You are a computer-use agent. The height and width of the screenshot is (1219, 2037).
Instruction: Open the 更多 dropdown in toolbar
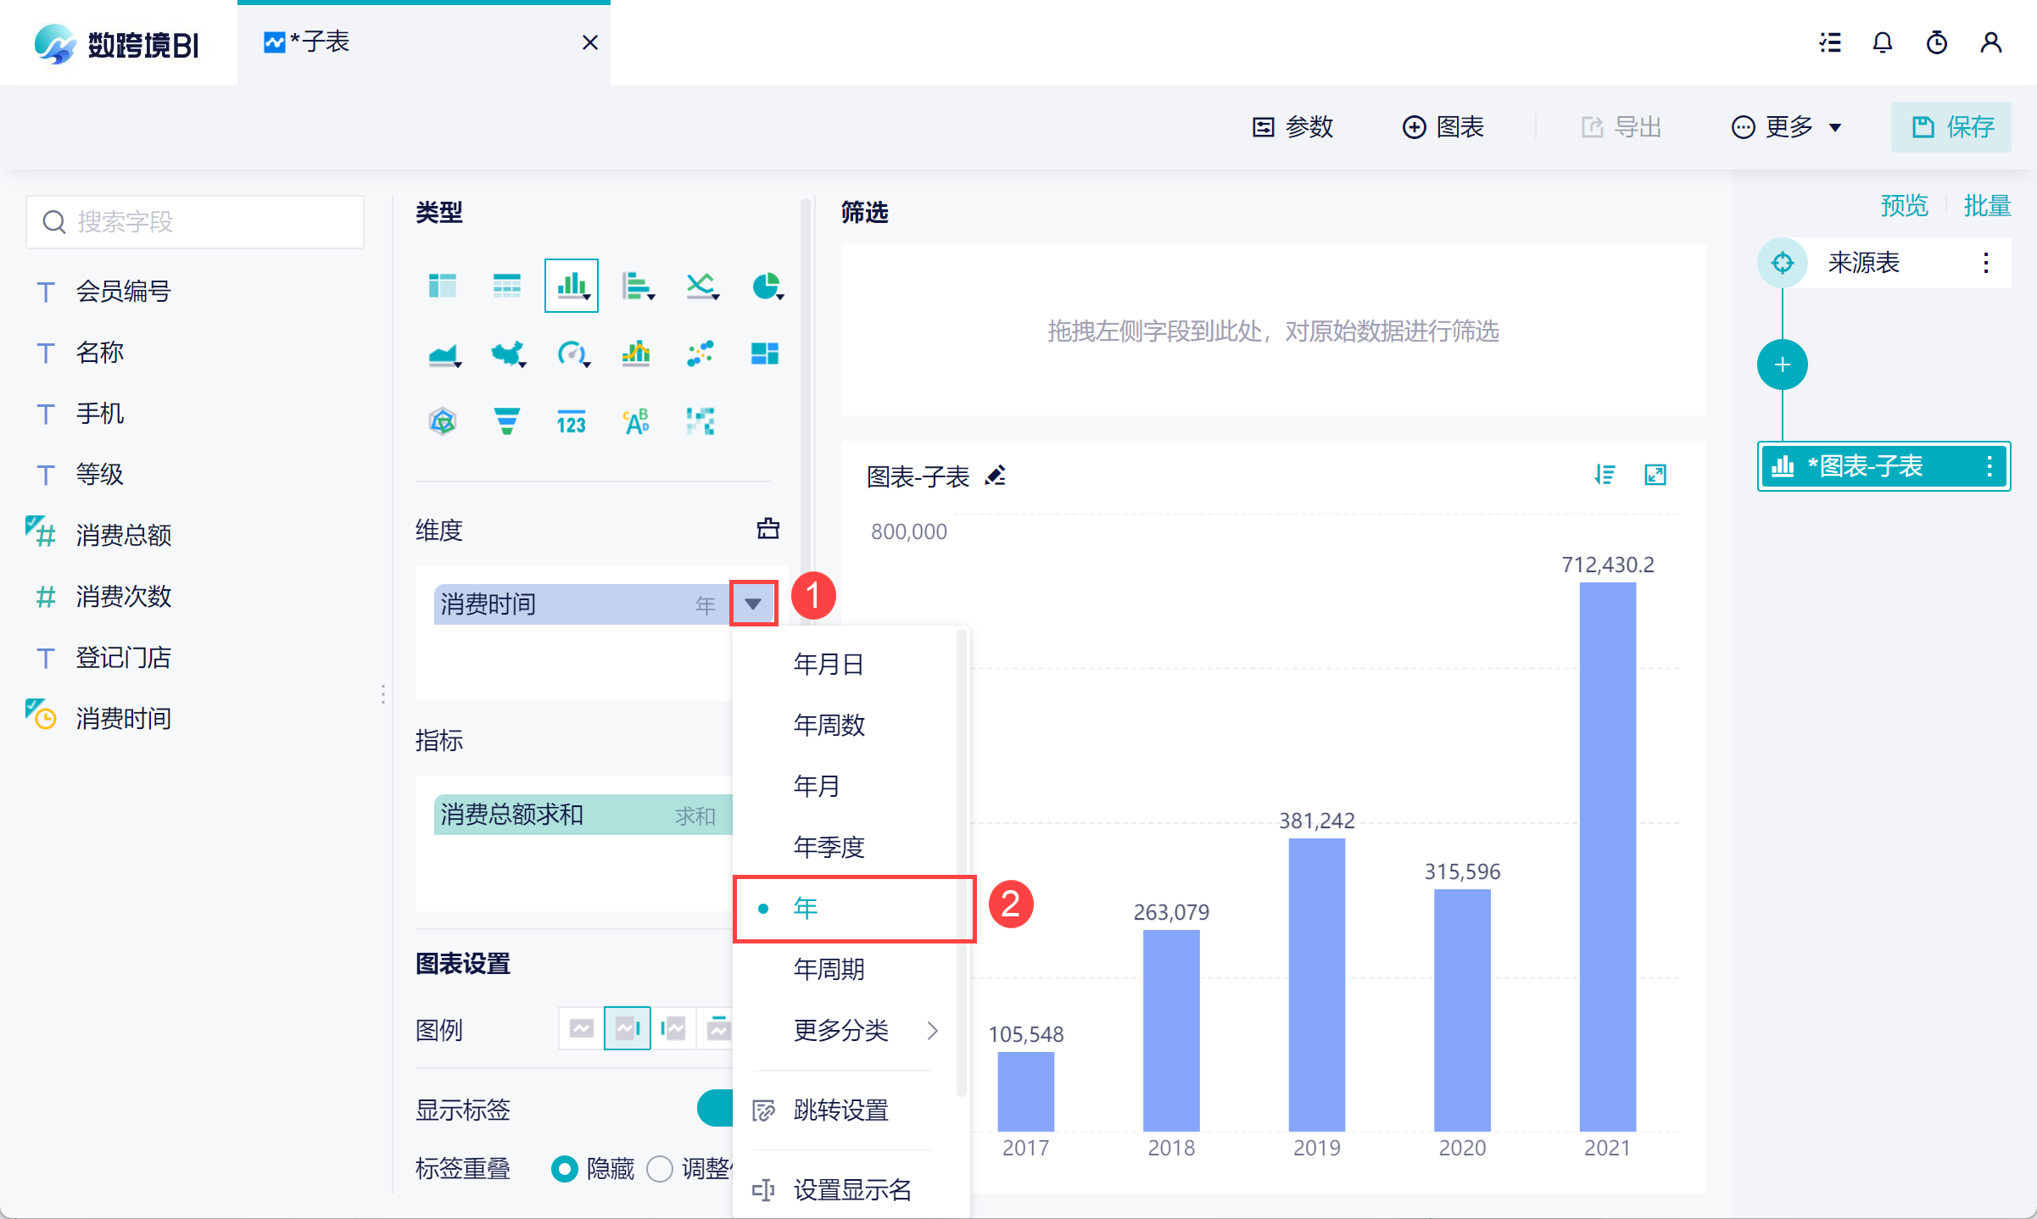(1787, 127)
